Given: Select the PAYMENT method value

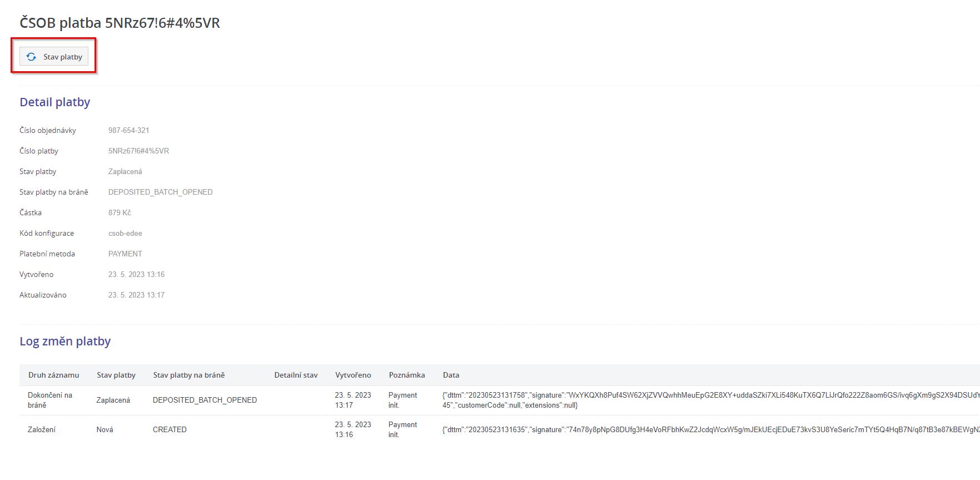Looking at the screenshot, I should coord(125,254).
